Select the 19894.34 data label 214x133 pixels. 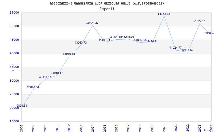[21, 106]
